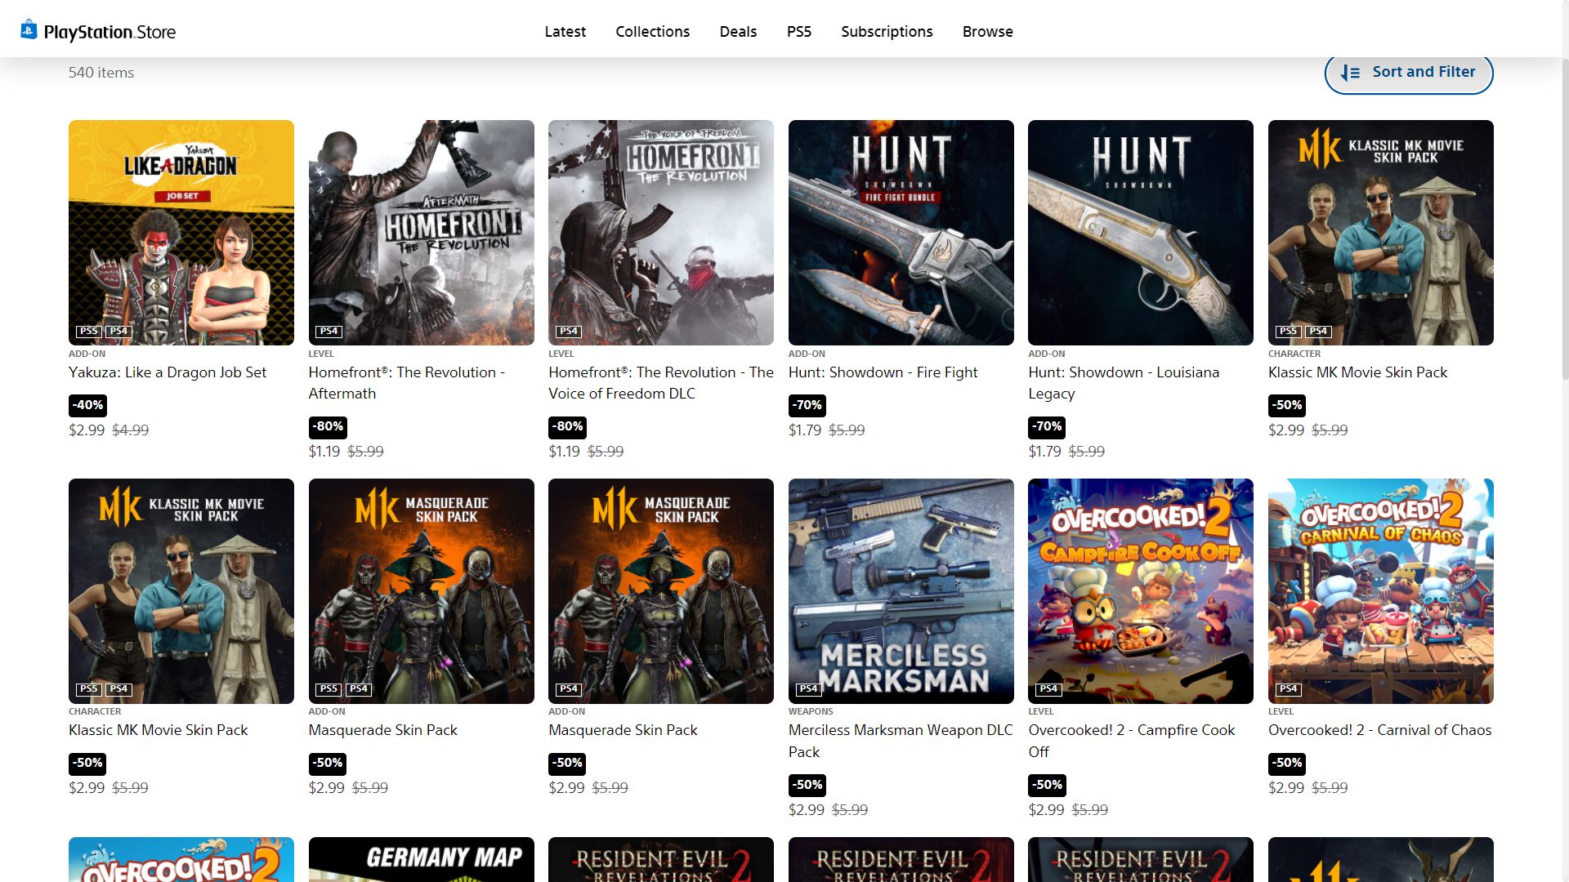Select the Browse navigation item
Screen dimensions: 1569x882
click(987, 31)
